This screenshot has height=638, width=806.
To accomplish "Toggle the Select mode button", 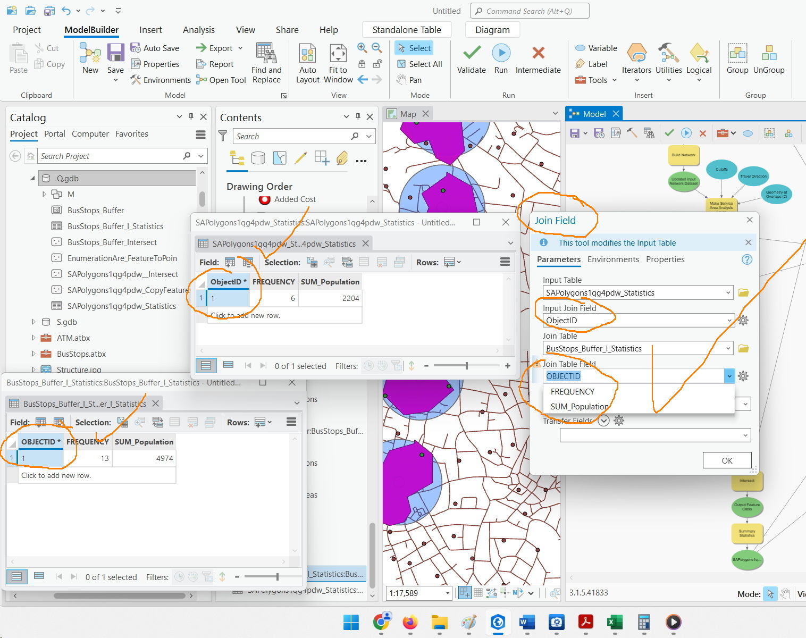I will (x=414, y=48).
